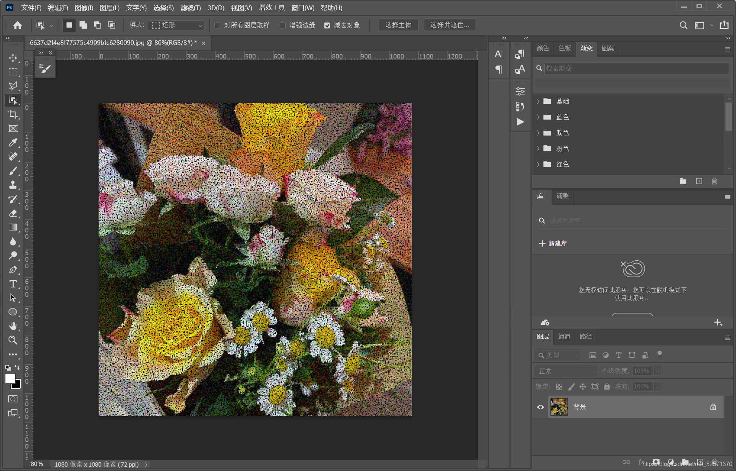Uncheck the 减去对象 option
The width and height of the screenshot is (736, 471).
click(x=327, y=25)
